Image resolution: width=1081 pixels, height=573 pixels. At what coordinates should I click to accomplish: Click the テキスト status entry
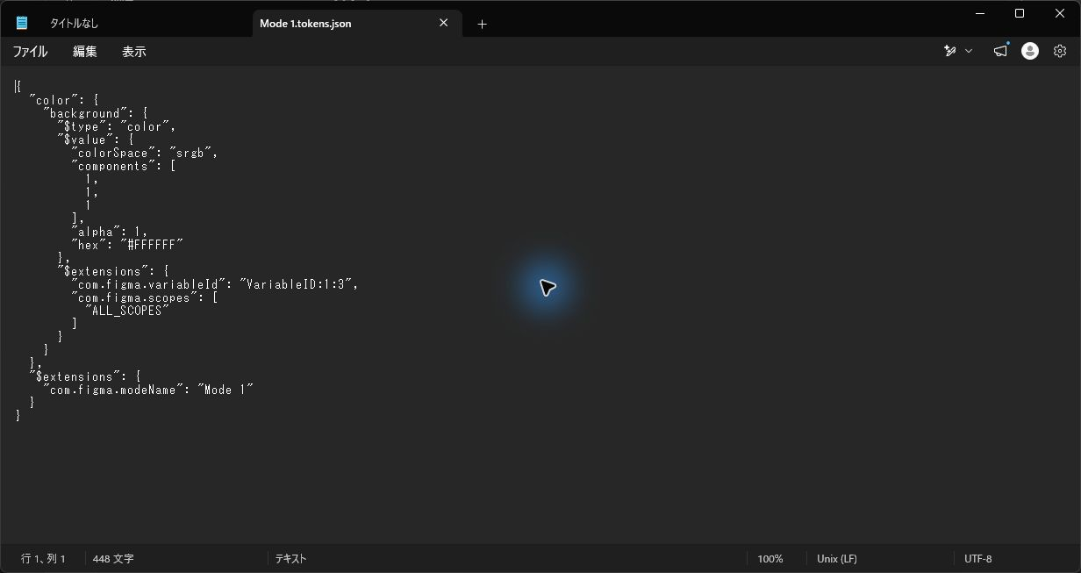[x=291, y=559]
